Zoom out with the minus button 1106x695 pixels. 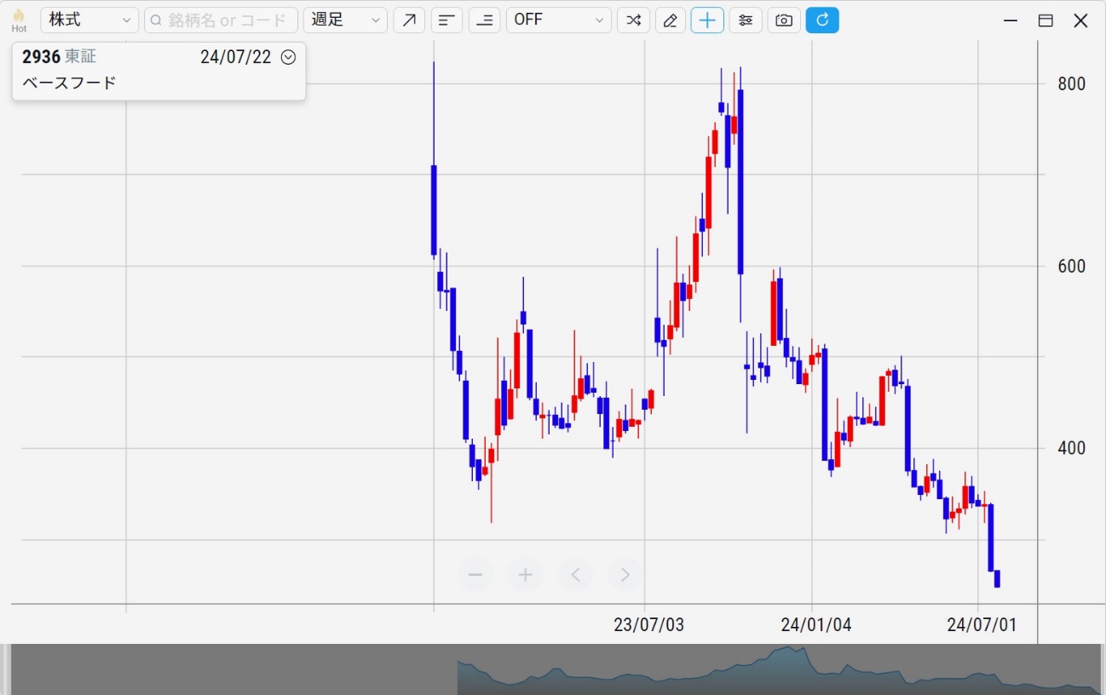pos(475,575)
